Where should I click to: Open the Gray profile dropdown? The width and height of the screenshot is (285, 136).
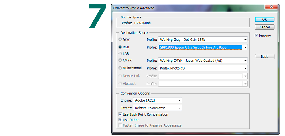pos(245,40)
